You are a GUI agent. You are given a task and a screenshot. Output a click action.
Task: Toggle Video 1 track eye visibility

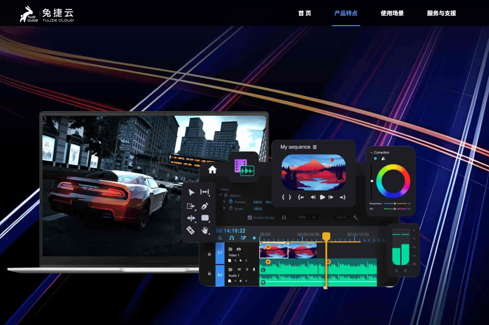[238, 249]
